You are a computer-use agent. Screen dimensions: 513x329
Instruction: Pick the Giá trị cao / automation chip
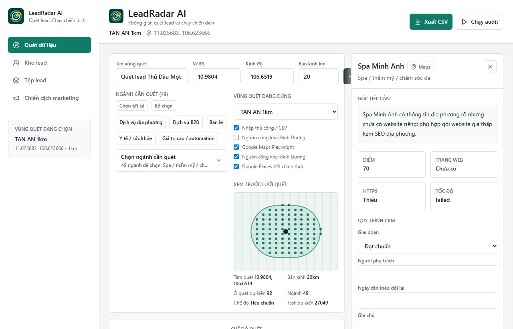(188, 138)
